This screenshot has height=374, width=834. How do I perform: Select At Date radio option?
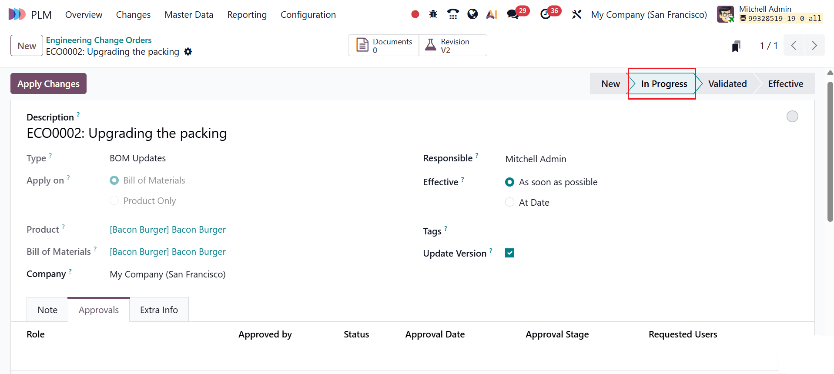[509, 202]
